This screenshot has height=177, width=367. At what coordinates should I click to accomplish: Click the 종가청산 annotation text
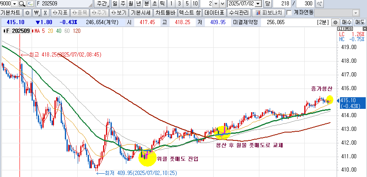(x=322, y=89)
